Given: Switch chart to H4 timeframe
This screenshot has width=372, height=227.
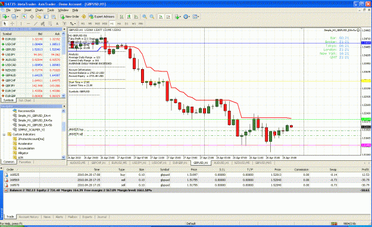Looking at the screenshot, I should point(119,23).
